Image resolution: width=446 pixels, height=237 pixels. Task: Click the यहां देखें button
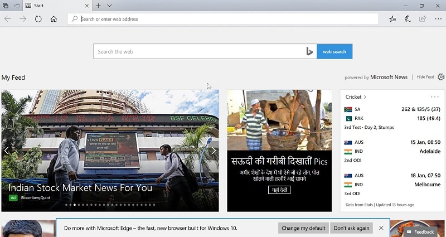tap(279, 190)
